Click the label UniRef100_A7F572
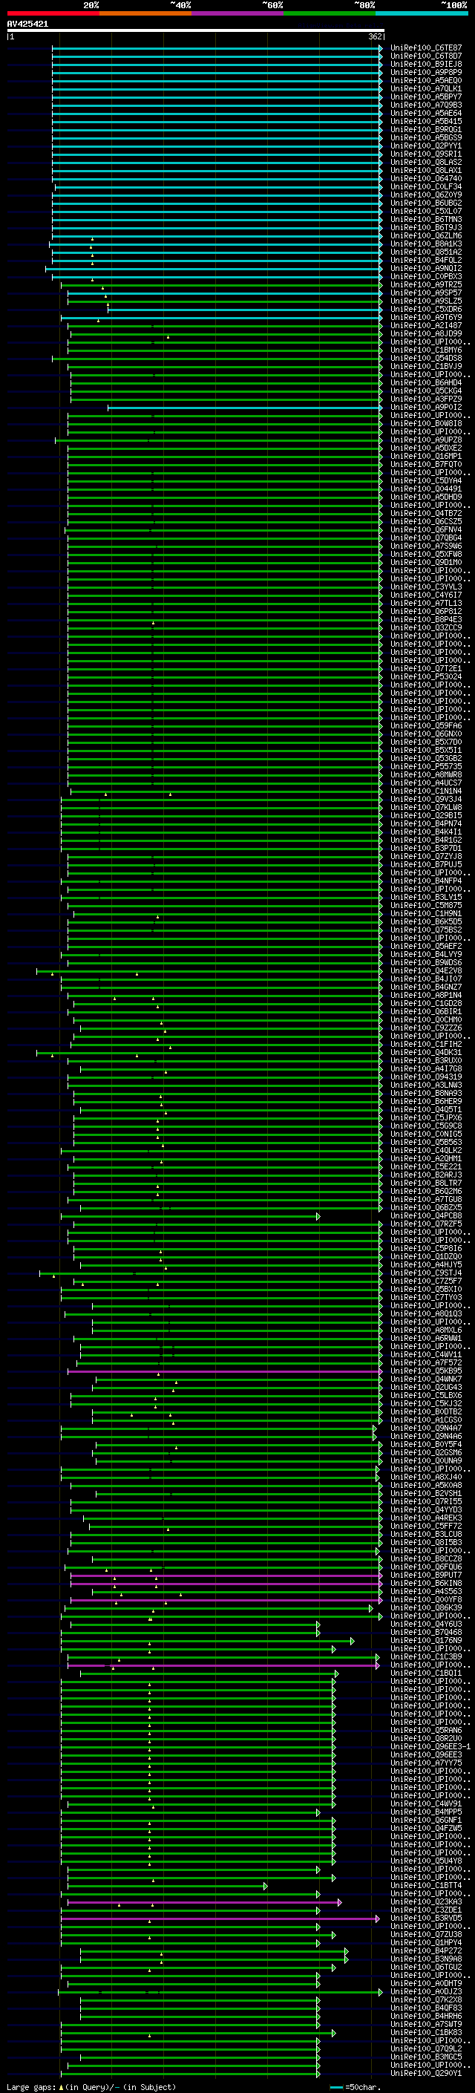This screenshot has width=475, height=2093. coord(426,1362)
